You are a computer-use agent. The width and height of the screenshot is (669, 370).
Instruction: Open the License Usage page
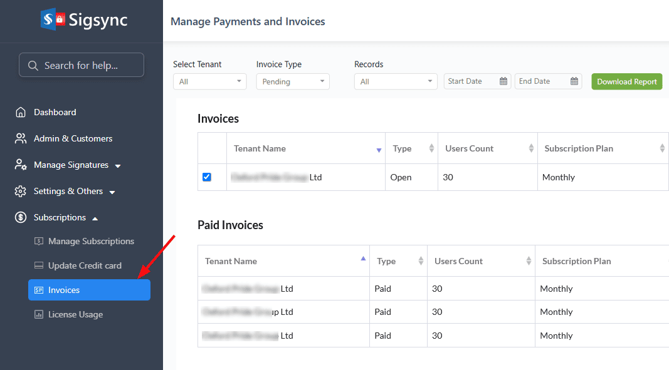75,315
